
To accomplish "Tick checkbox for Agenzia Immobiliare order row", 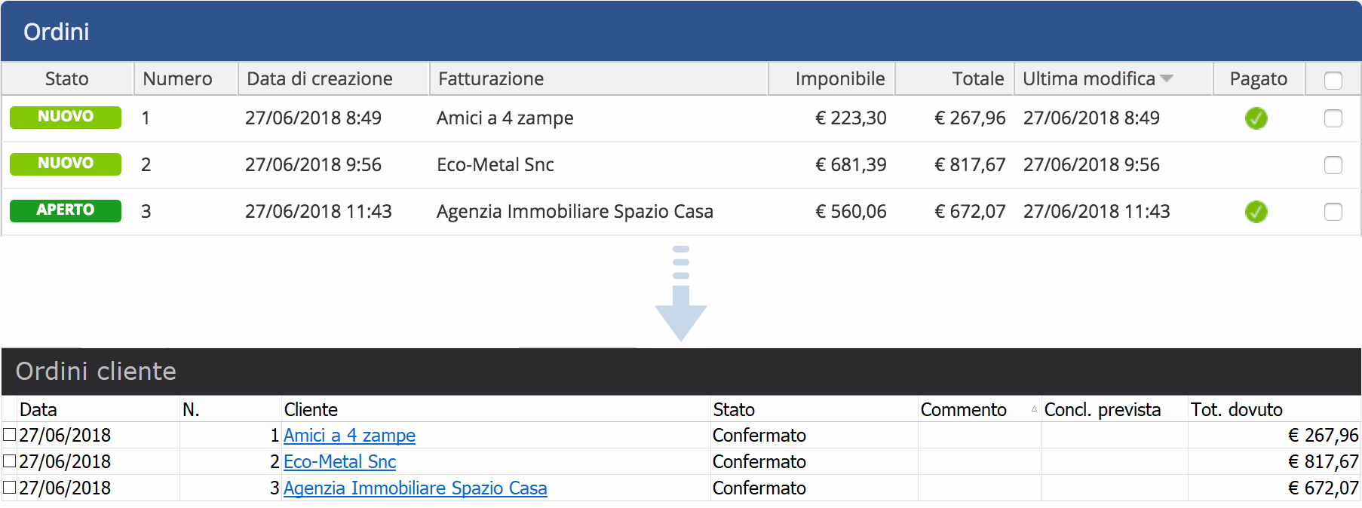I will pos(1333,212).
